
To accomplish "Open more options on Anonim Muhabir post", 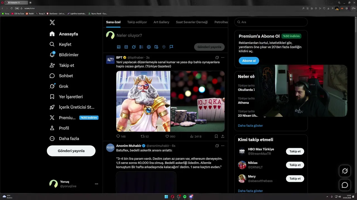I will pos(223,146).
